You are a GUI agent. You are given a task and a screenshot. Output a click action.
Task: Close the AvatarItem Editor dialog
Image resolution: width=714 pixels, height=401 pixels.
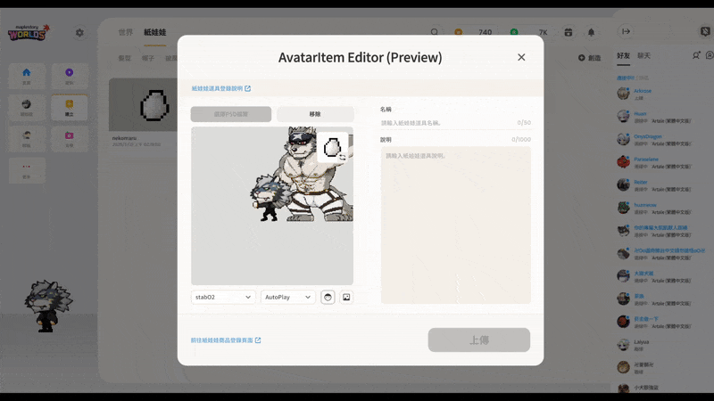[521, 57]
